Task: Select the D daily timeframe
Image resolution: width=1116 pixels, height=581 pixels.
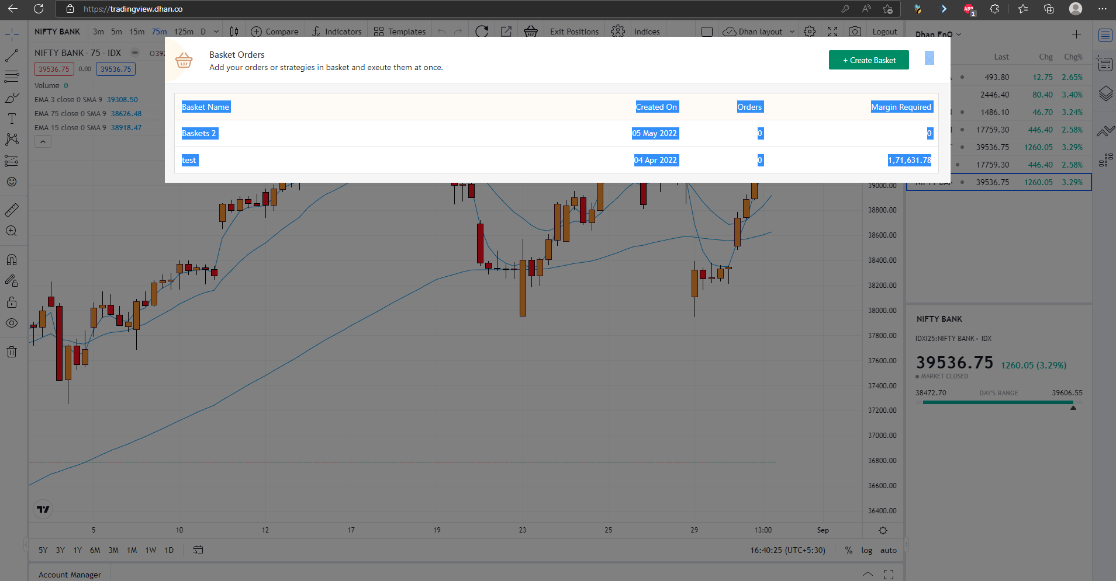Action: coord(203,32)
